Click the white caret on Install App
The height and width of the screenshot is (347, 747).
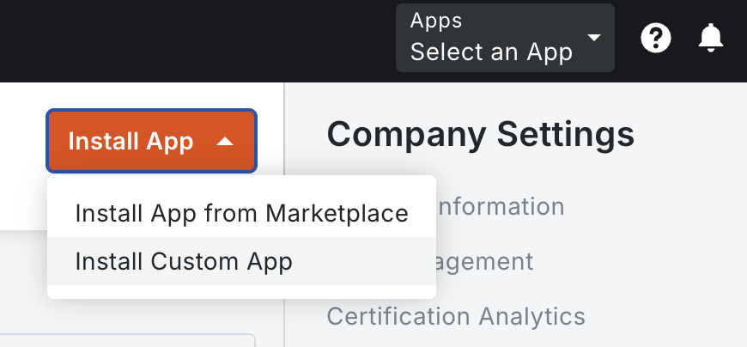click(x=224, y=142)
